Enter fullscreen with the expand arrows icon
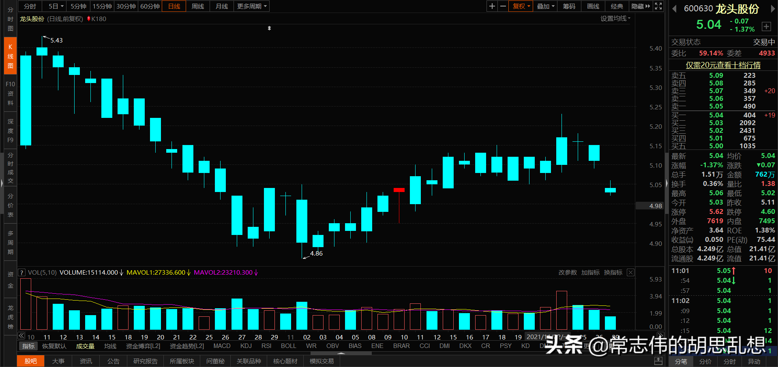The width and height of the screenshot is (778, 367). click(658, 6)
